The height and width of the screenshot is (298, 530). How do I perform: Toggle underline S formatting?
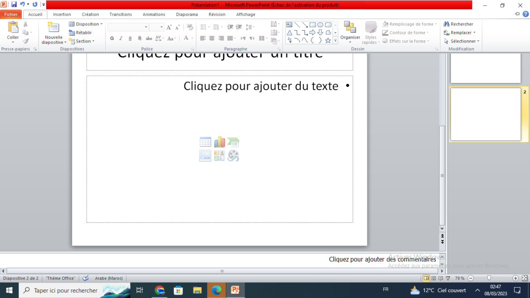130,38
